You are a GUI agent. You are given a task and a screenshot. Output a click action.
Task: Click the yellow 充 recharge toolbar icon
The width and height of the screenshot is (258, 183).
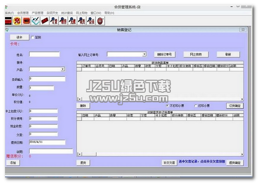point(17,21)
